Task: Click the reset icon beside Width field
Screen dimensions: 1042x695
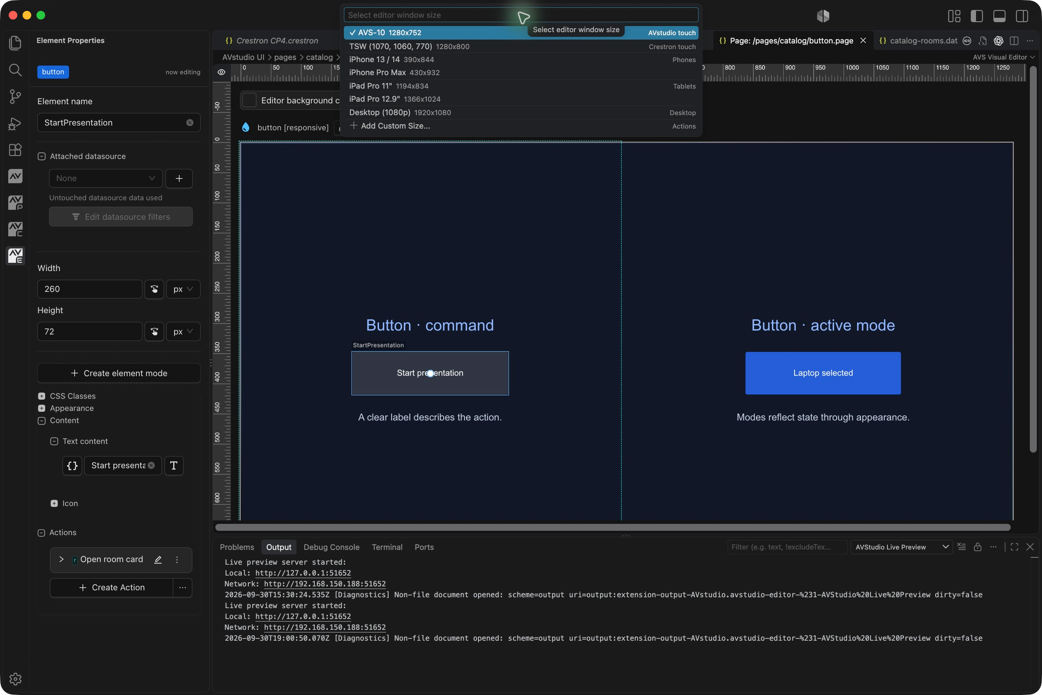Action: point(154,289)
